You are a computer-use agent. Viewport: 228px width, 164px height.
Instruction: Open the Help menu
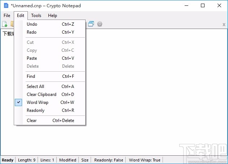pos(52,16)
